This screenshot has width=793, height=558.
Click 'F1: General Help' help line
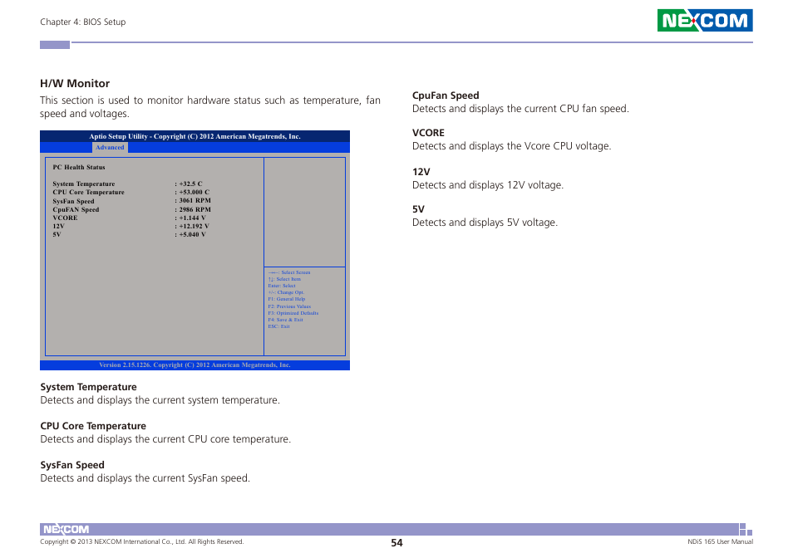pos(287,299)
